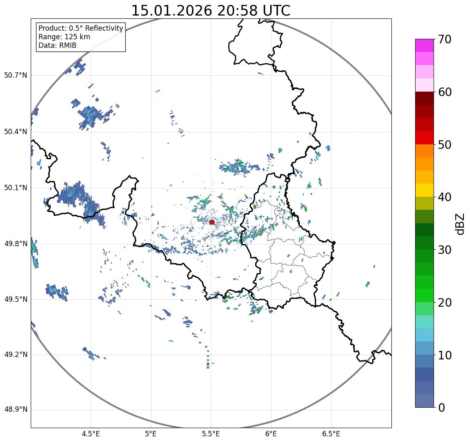Click the colorbar 60 tick label
The width and height of the screenshot is (470, 442).
pyautogui.click(x=445, y=92)
